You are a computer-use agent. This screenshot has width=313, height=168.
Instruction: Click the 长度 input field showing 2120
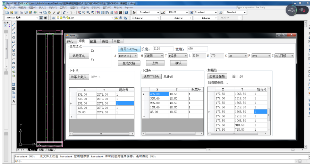(x=163, y=49)
